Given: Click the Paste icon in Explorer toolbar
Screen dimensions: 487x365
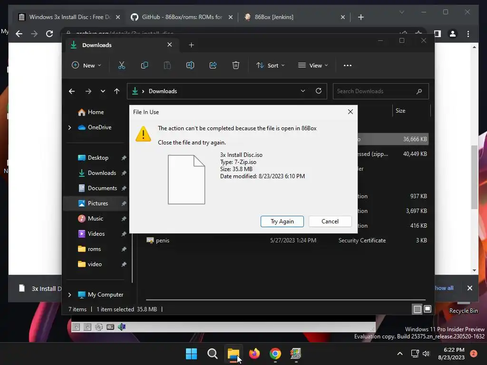Looking at the screenshot, I should 167,66.
